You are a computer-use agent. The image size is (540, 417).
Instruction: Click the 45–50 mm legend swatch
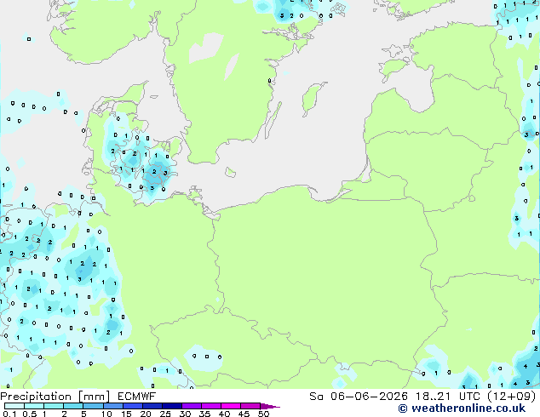tap(250, 406)
